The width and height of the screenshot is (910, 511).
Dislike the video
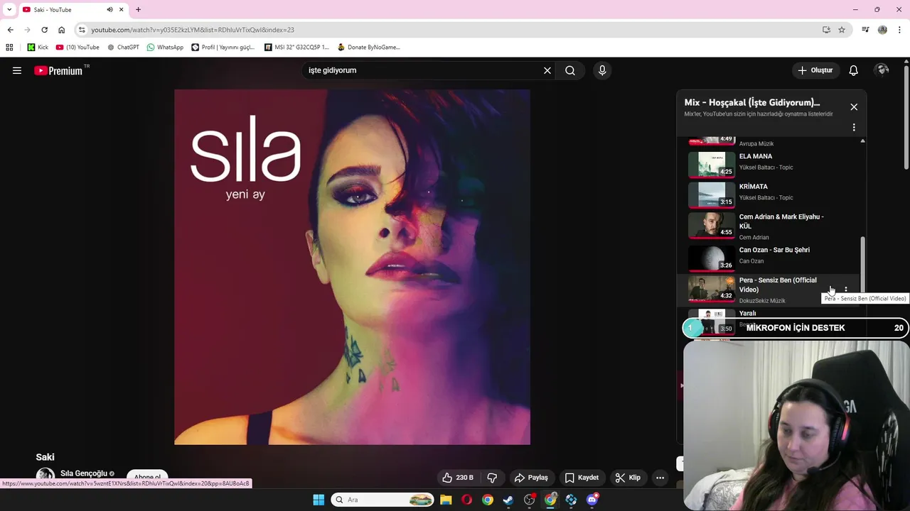(x=492, y=478)
